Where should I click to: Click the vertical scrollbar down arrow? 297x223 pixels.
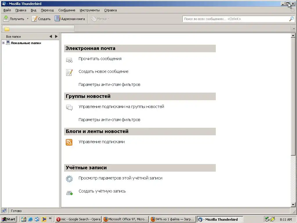coord(293,205)
